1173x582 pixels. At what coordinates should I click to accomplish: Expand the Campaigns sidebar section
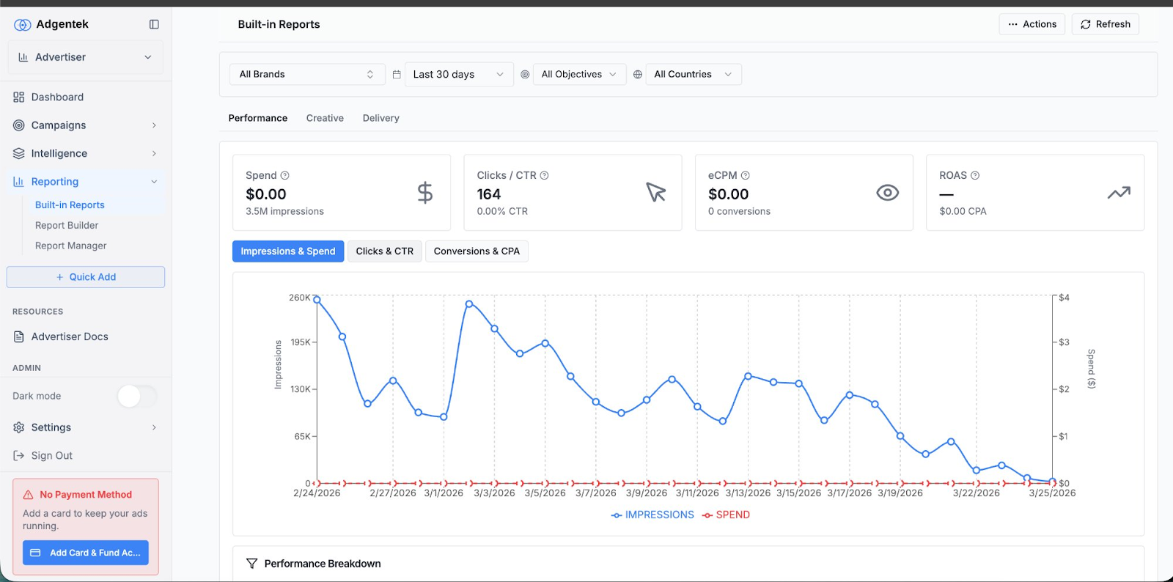86,125
